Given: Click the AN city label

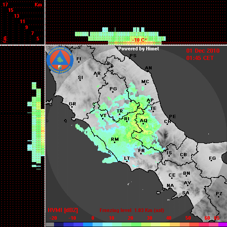Looking at the screenshot, I should point(148,68).
